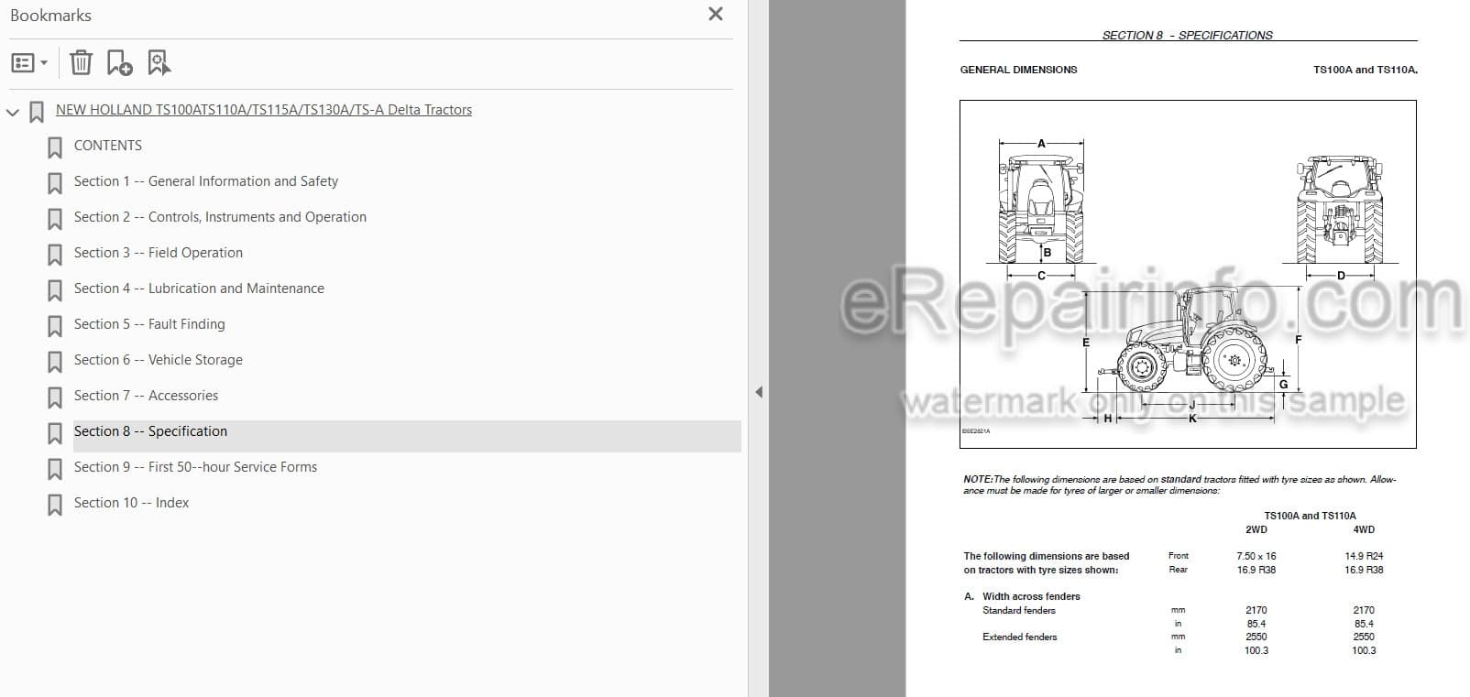Click bookmark icon beside Section 3

pos(55,255)
